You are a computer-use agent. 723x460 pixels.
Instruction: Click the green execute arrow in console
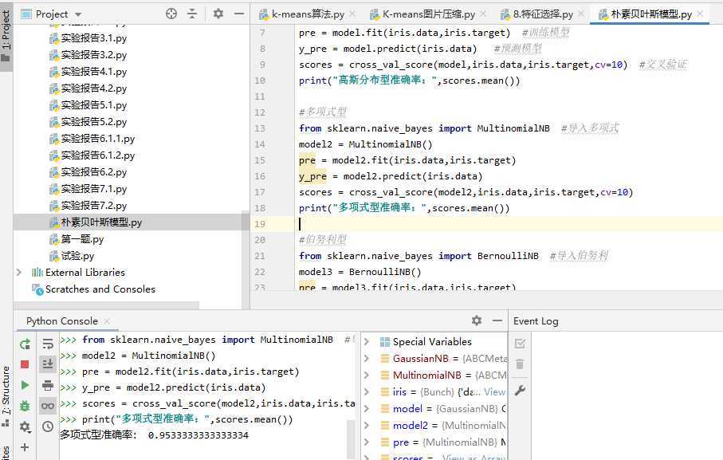point(25,385)
